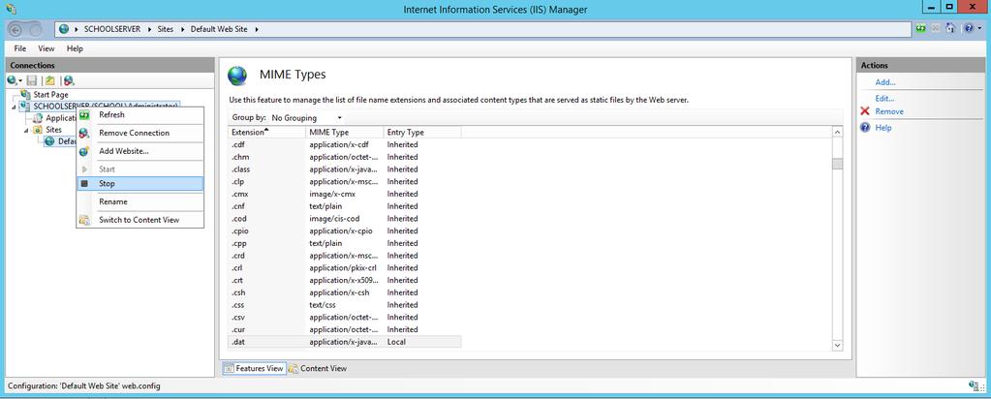Choose Add Website from context menu
Image resolution: width=991 pixels, height=399 pixels.
point(140,151)
